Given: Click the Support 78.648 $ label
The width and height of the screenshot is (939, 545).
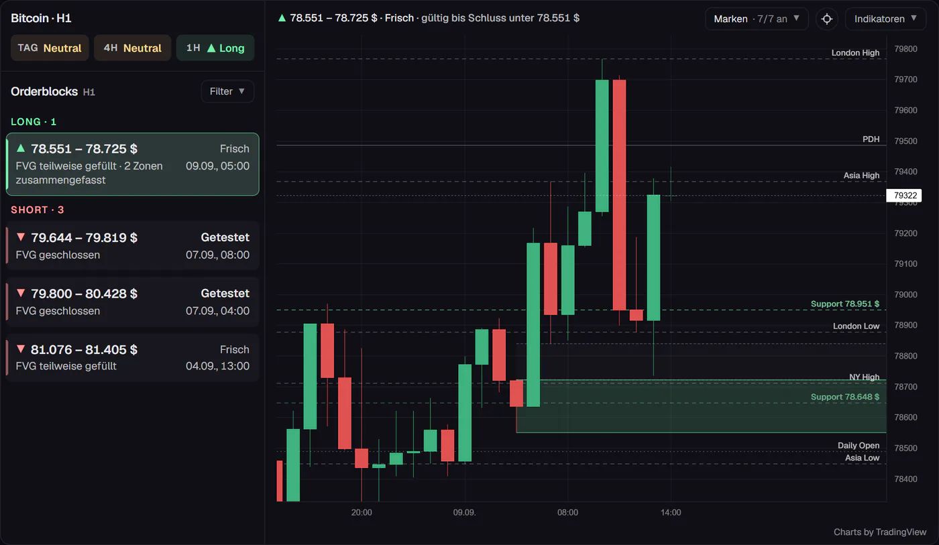Looking at the screenshot, I should point(845,397).
